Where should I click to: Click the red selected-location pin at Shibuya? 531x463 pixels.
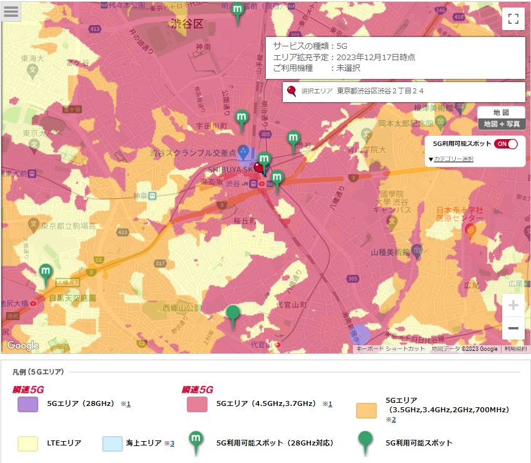(260, 168)
